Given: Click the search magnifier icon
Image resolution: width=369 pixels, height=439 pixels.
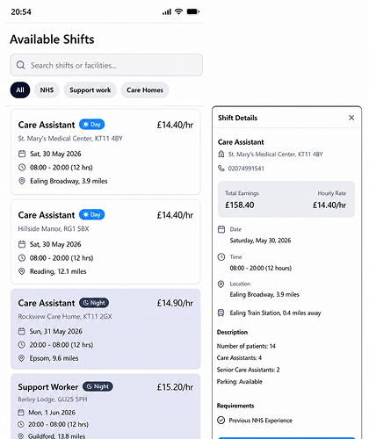Looking at the screenshot, I should 20,65.
